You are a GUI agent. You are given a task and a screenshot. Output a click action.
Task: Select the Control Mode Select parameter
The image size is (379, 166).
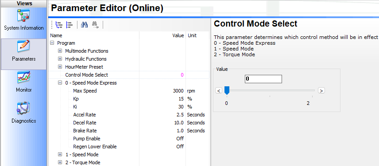[86, 75]
